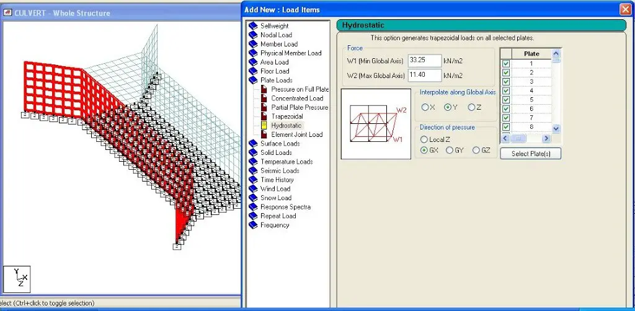Image resolution: width=635 pixels, height=311 pixels.
Task: Choose GX direction of pressure
Action: pos(424,150)
